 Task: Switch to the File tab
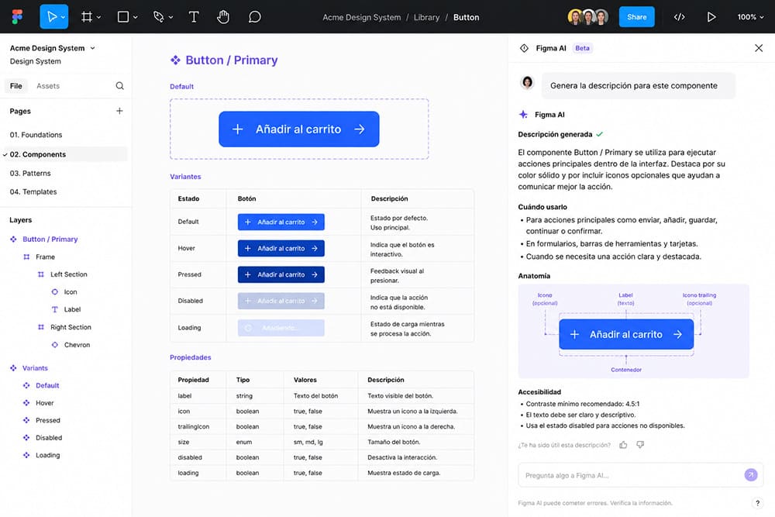(x=15, y=85)
